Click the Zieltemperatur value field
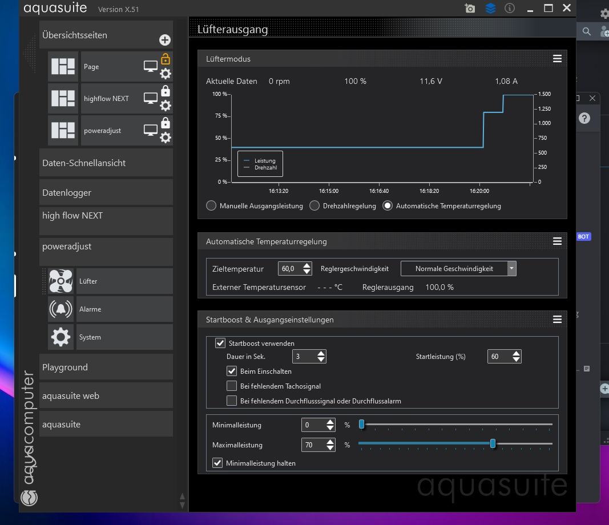 point(290,268)
